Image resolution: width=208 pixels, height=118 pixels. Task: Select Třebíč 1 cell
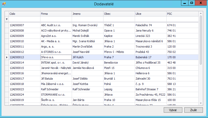[x=119, y=25]
